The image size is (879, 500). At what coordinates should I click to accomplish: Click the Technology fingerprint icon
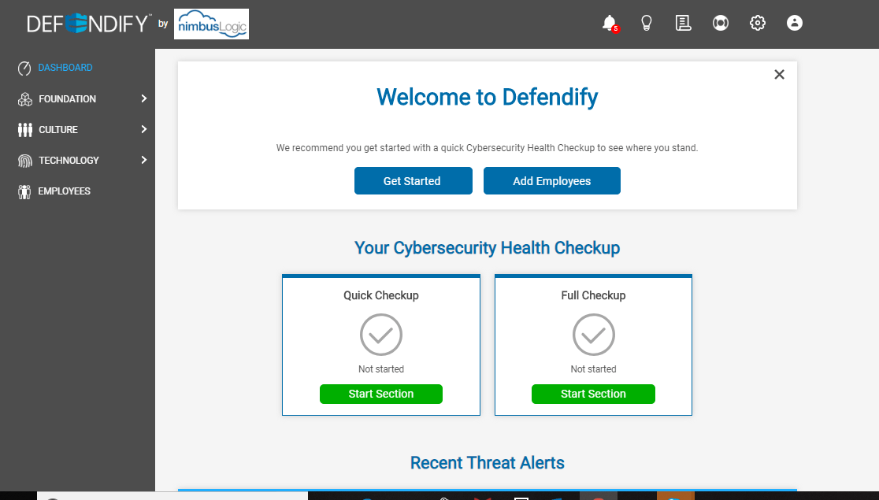(x=24, y=160)
